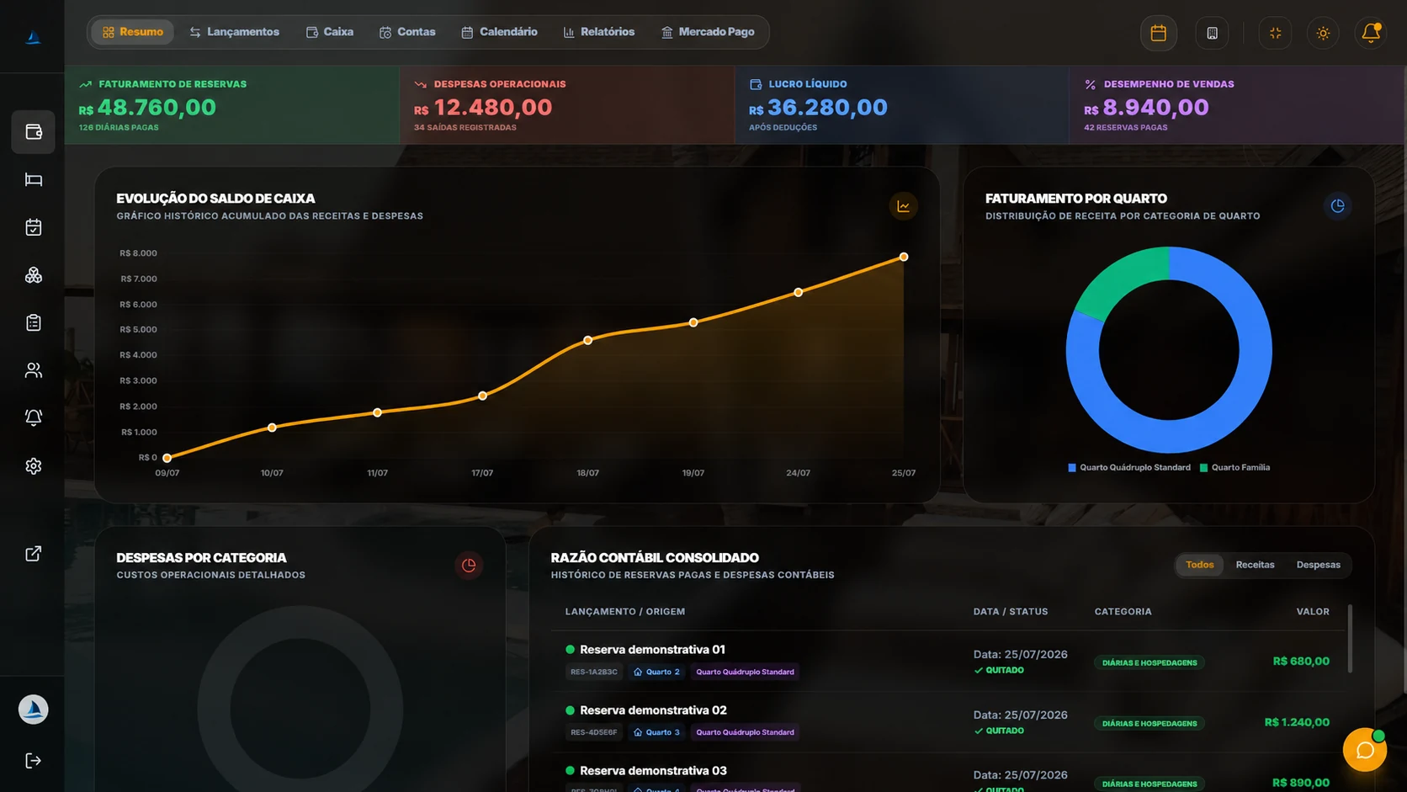Click the logout icon in the sidebar
Image resolution: width=1407 pixels, height=792 pixels.
pyautogui.click(x=34, y=761)
